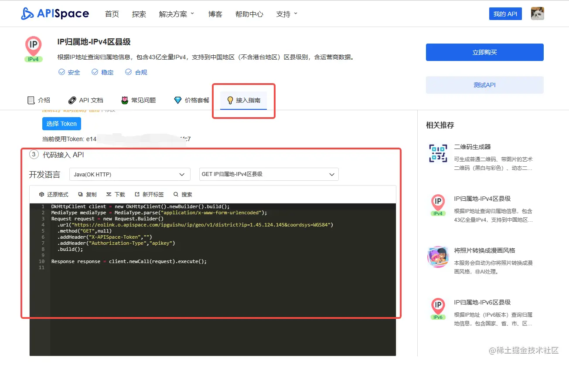Click the 常见问题 tulip icon
Viewport: 569px width, 365px height.
coord(125,100)
